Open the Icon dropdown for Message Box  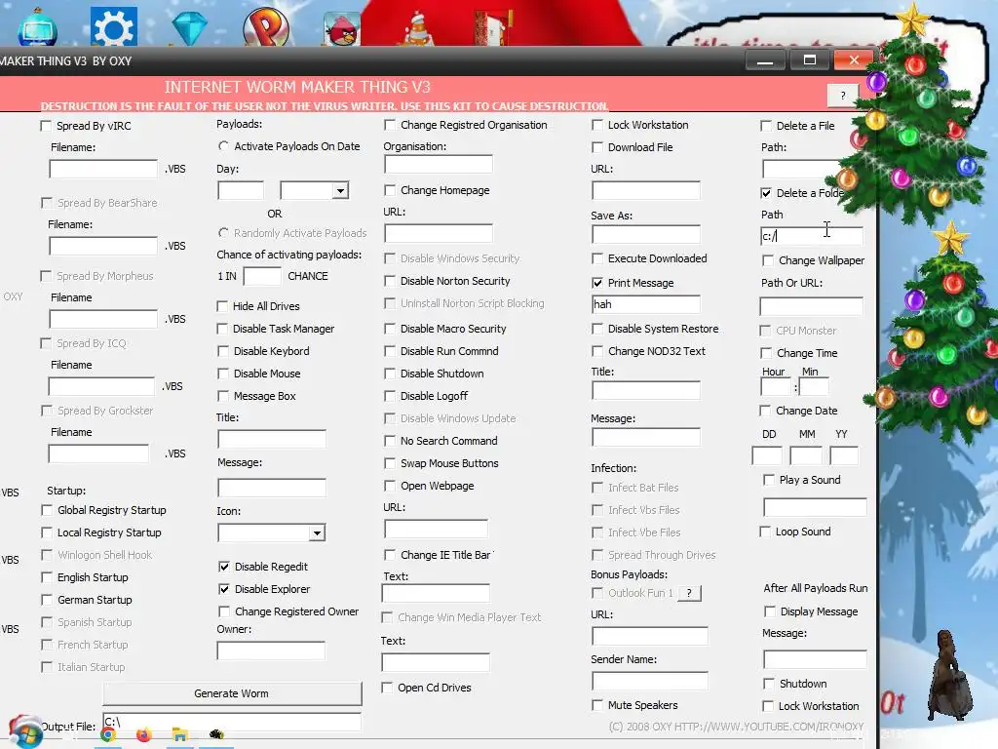317,532
